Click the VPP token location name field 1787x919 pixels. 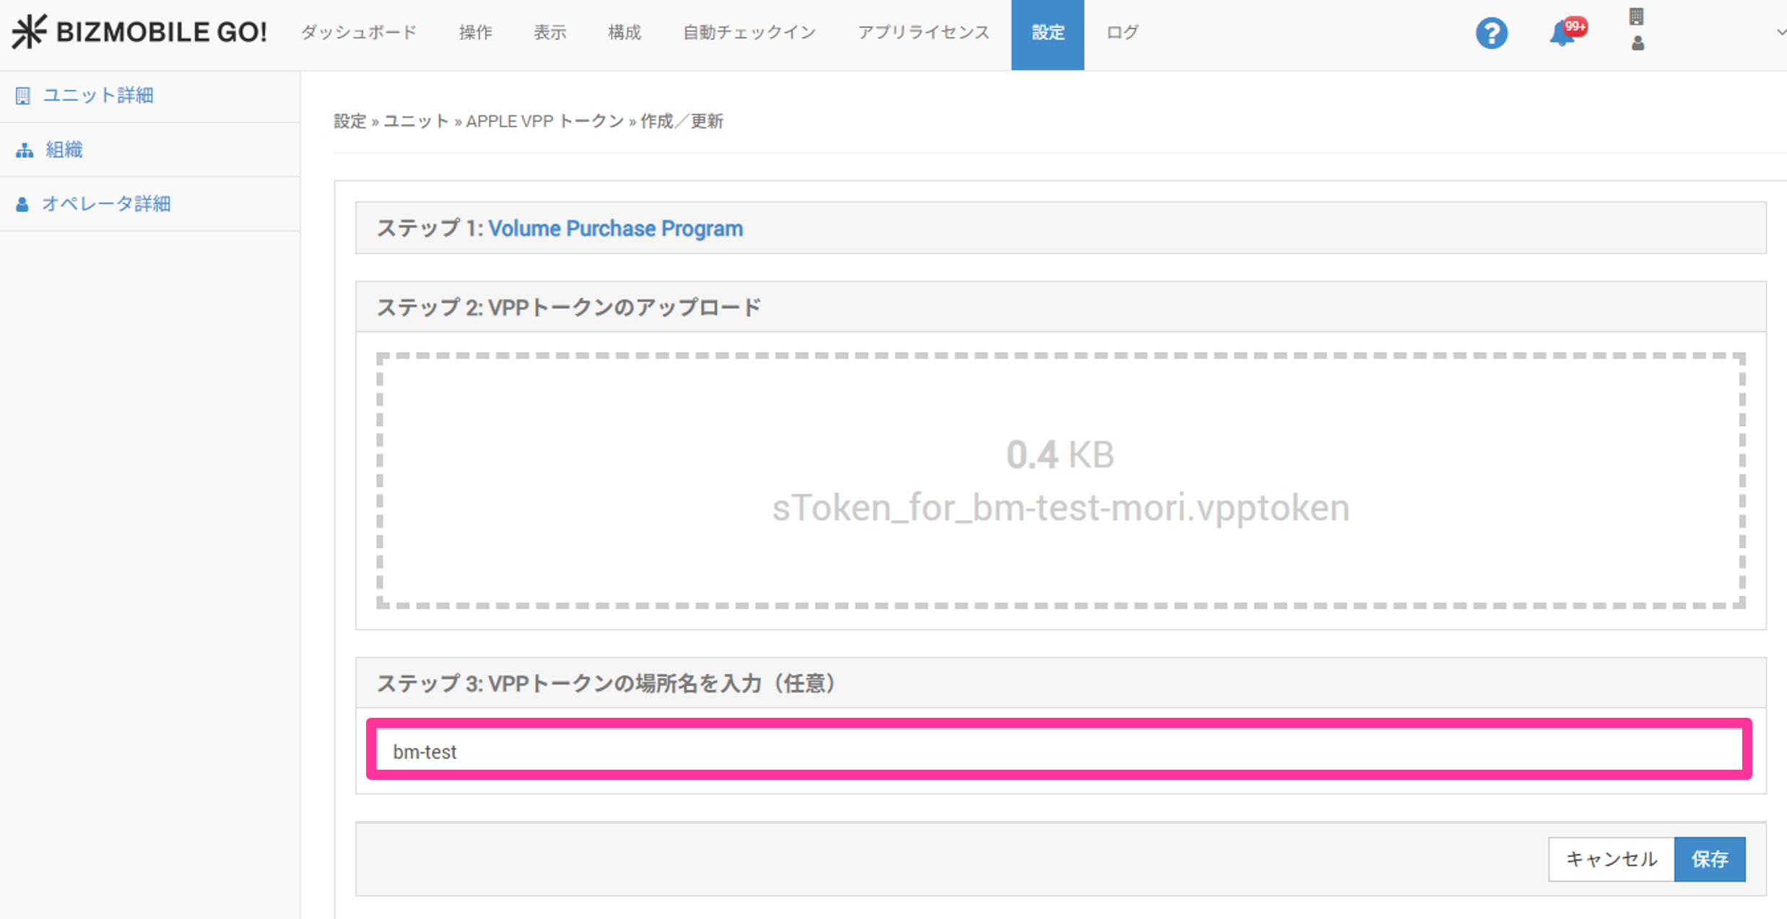pyautogui.click(x=1058, y=751)
